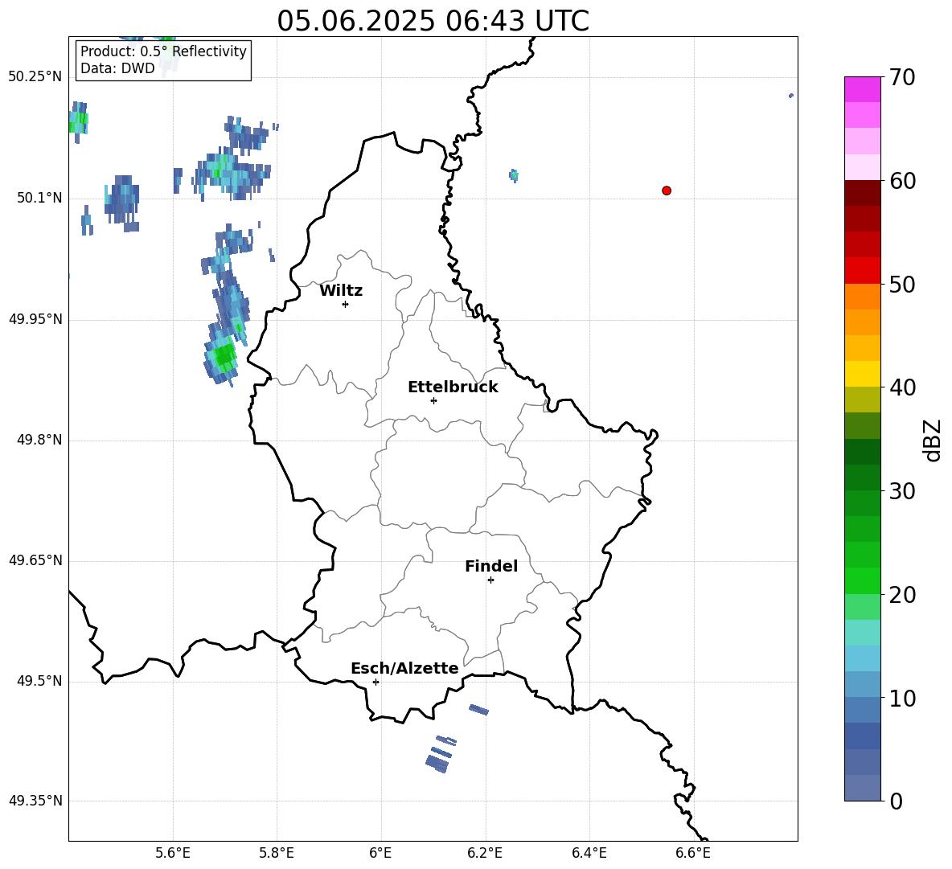The width and height of the screenshot is (952, 869).
Task: Click the Data: DWD text
Action: coord(117,68)
